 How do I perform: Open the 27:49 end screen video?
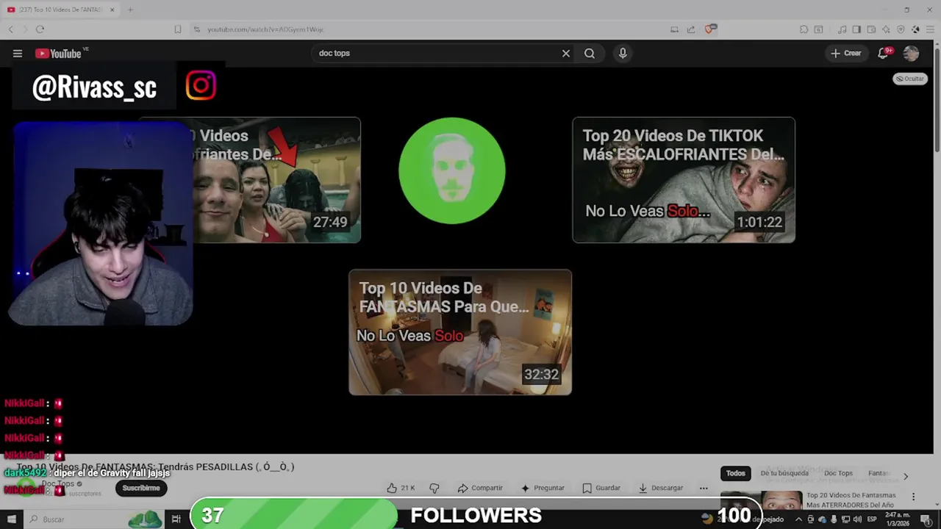(x=276, y=180)
